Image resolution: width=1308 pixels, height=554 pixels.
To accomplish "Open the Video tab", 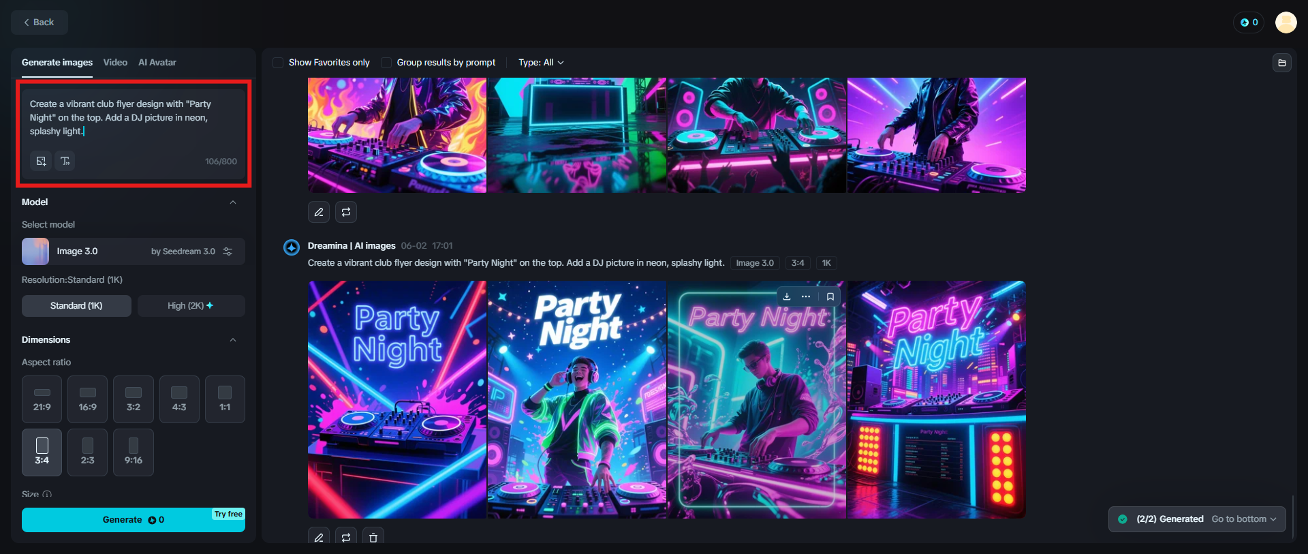I will 115,63.
